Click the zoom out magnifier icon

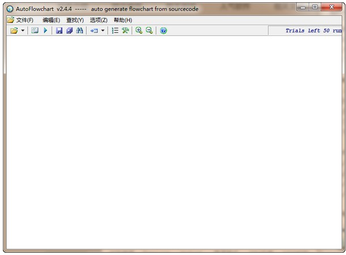tap(149, 31)
